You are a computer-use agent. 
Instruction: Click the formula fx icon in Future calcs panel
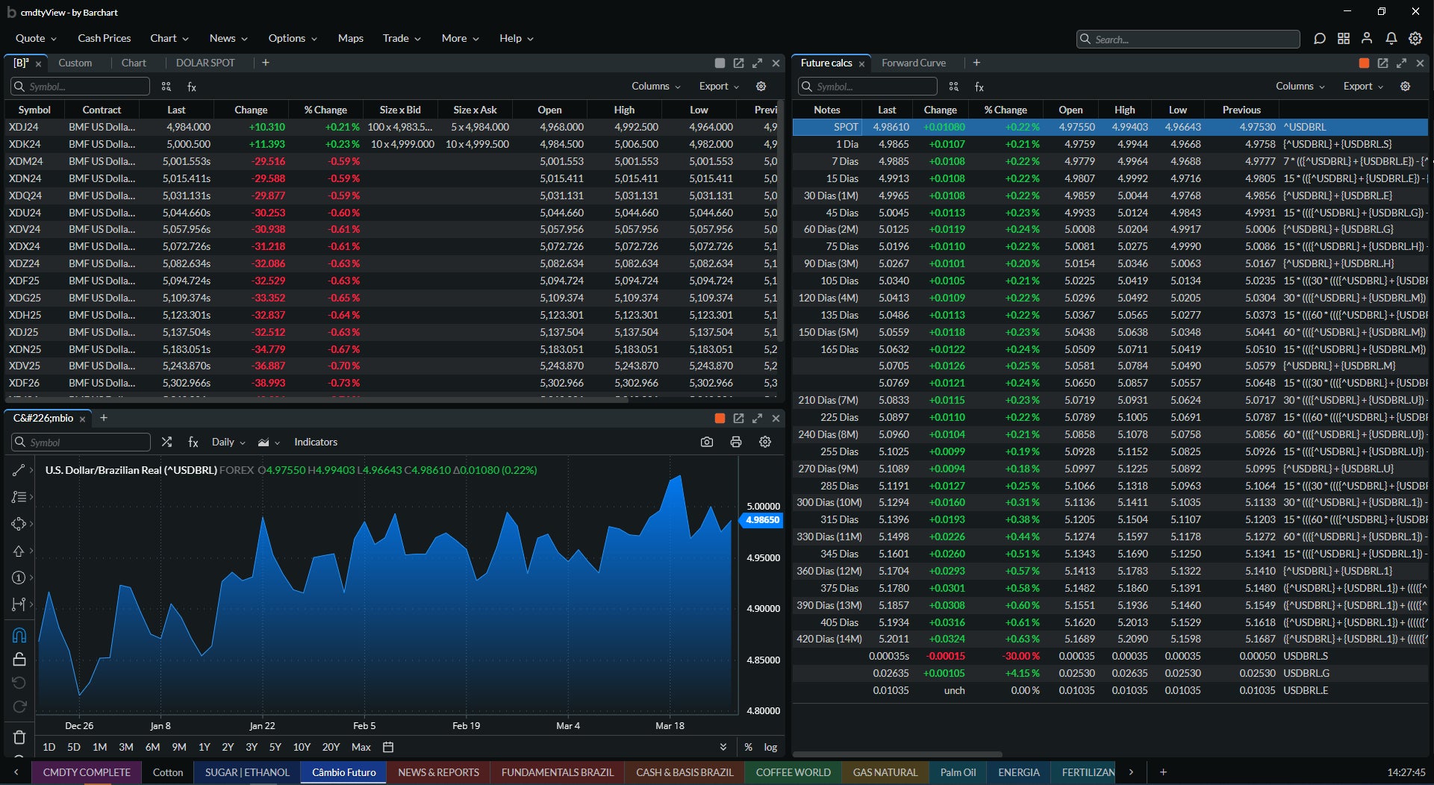pyautogui.click(x=979, y=87)
